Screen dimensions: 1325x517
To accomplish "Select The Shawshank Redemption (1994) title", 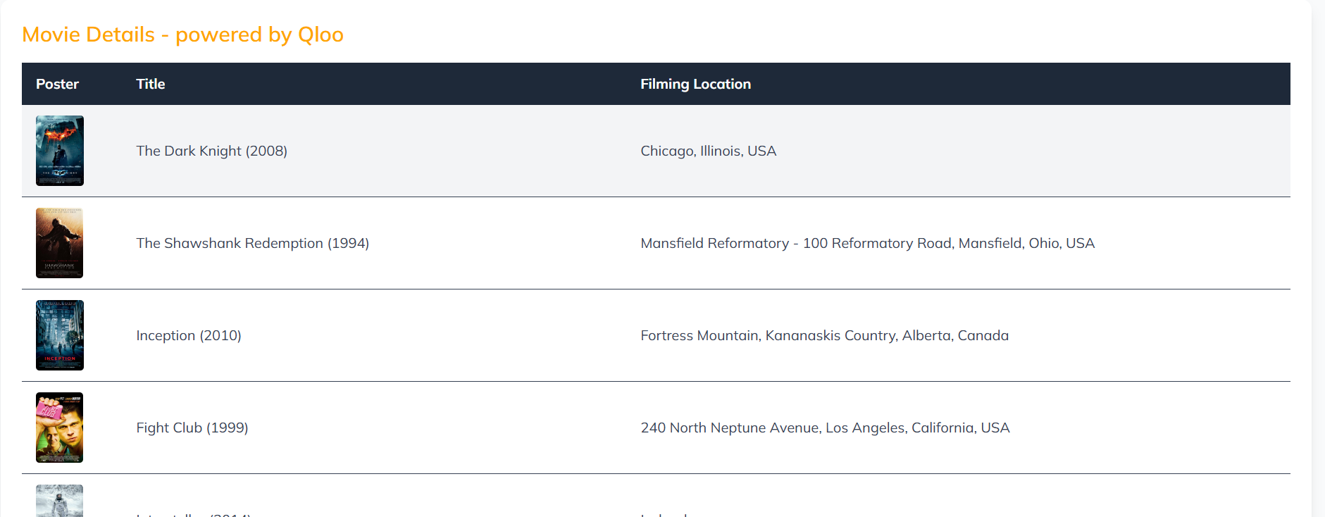I will coord(252,243).
